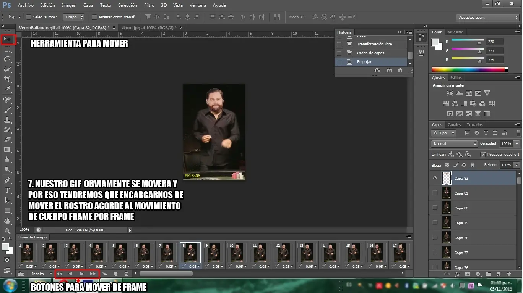Select the Brush tool
This screenshot has width=523, height=293.
[x=7, y=110]
